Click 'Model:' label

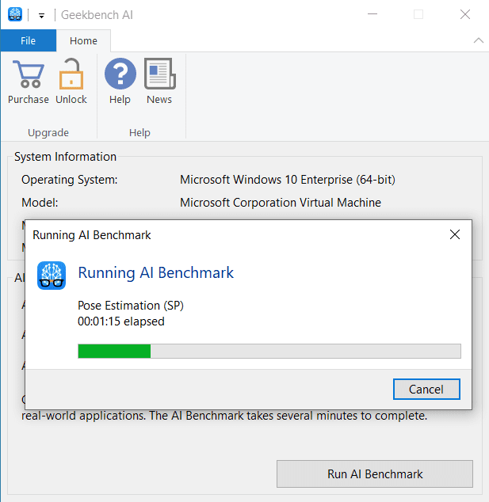[x=40, y=203]
